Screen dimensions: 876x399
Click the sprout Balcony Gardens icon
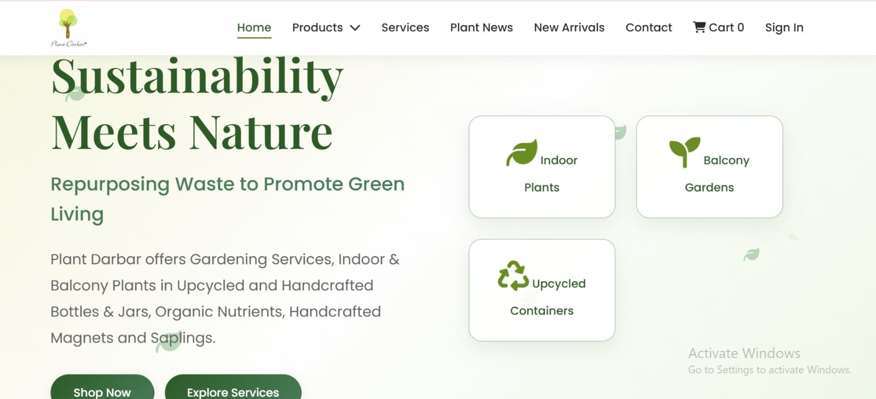point(684,152)
